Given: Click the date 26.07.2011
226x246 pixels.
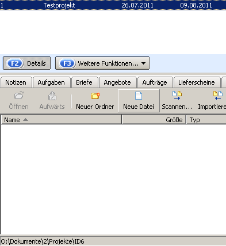Looking at the screenshot, I should pos(137,5).
